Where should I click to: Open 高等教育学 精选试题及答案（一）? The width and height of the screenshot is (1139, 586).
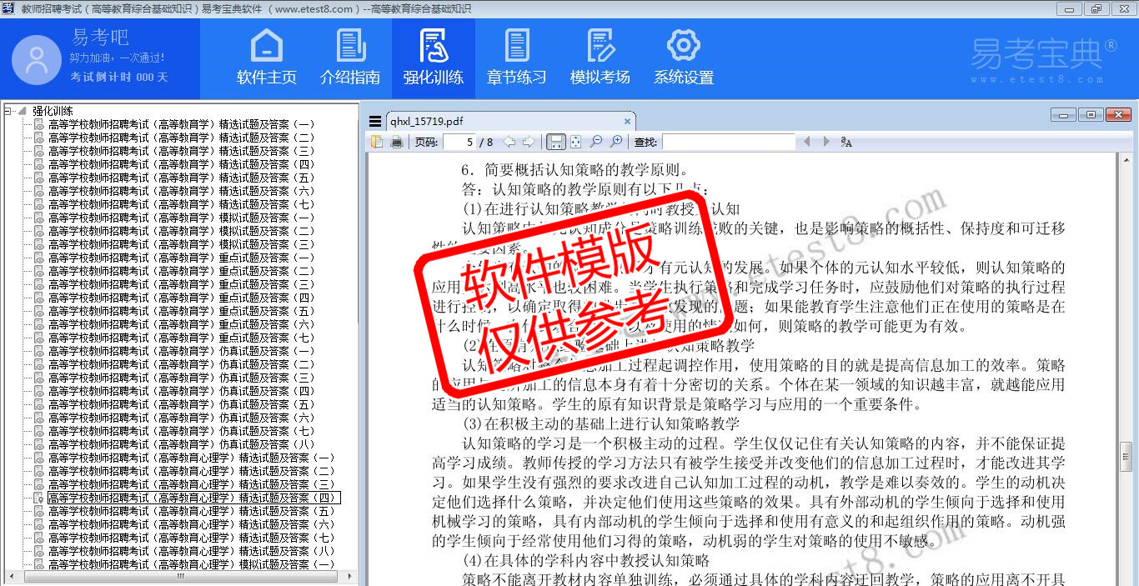(x=182, y=124)
